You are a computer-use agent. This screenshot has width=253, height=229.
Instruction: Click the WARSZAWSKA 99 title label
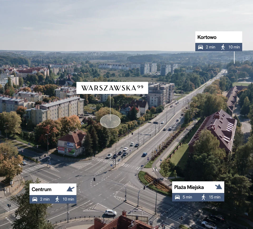pos(112,88)
